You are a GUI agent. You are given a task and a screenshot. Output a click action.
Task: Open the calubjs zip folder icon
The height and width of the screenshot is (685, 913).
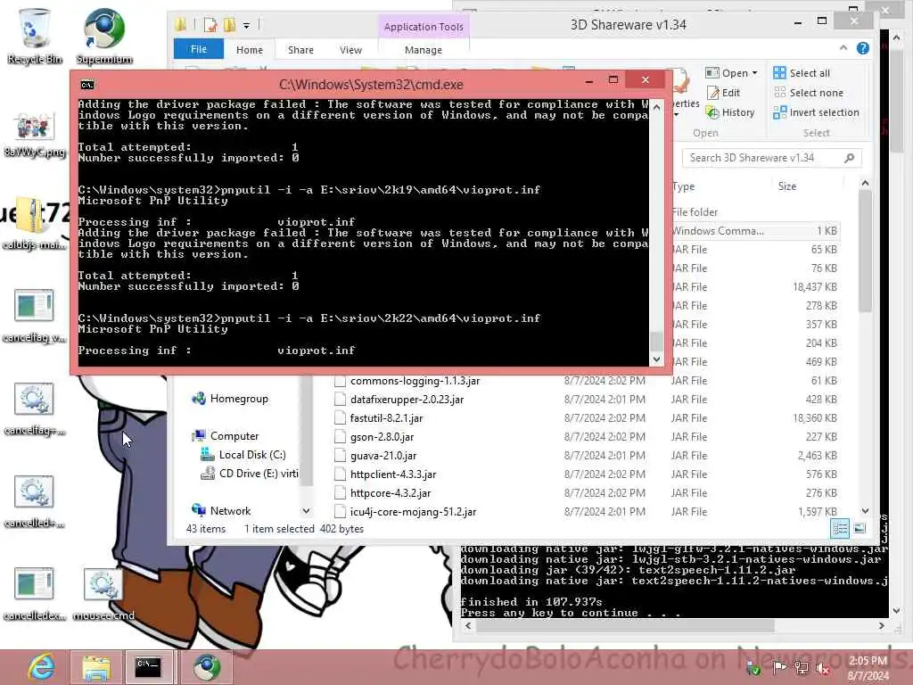point(34,223)
